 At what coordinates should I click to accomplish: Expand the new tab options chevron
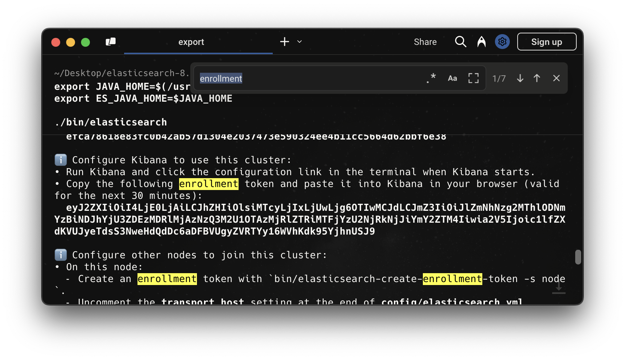pos(299,42)
